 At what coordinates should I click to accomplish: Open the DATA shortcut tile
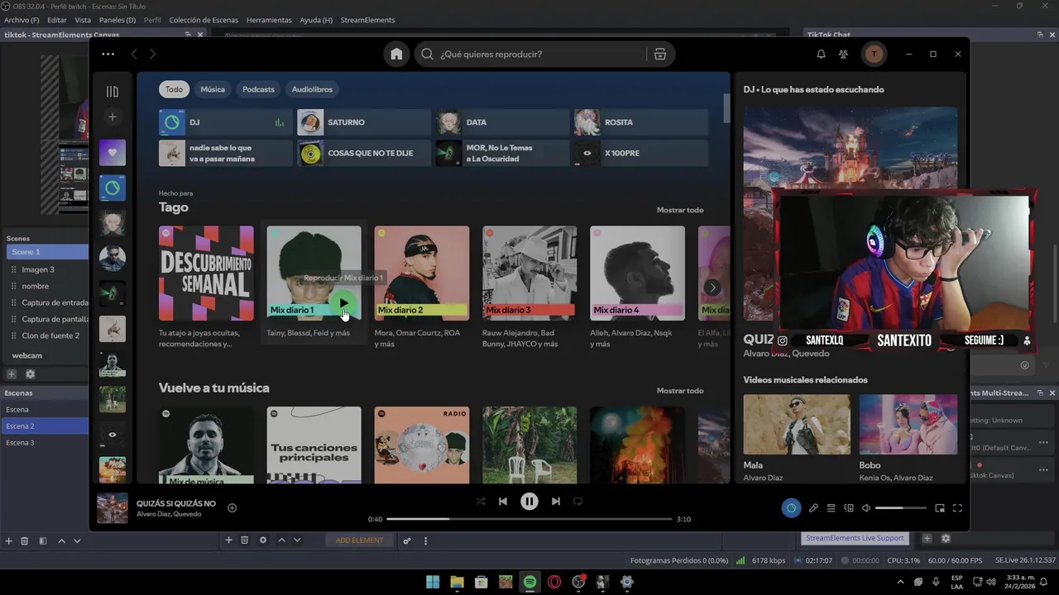click(x=503, y=122)
